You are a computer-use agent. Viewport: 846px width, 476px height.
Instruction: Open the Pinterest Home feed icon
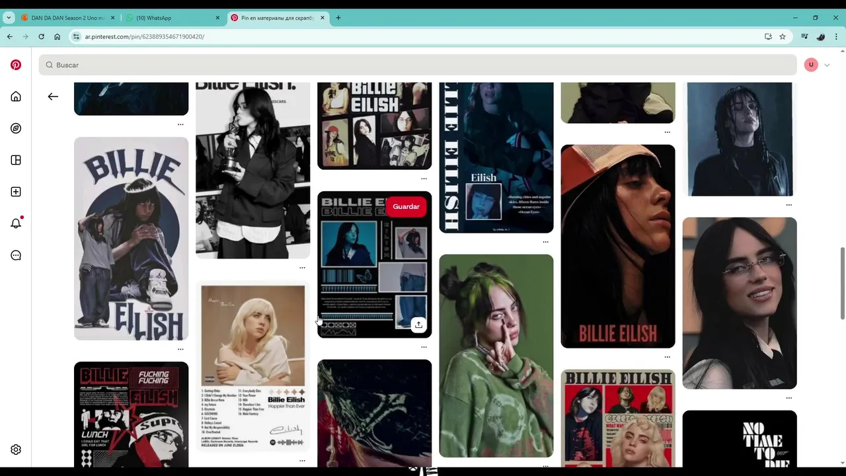coord(16,97)
